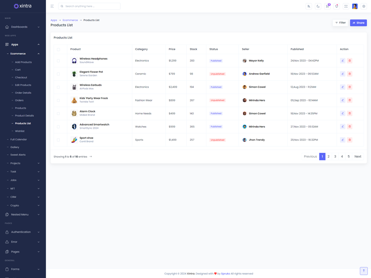The width and height of the screenshot is (371, 278).
Task: Click the Share button
Action: click(358, 23)
